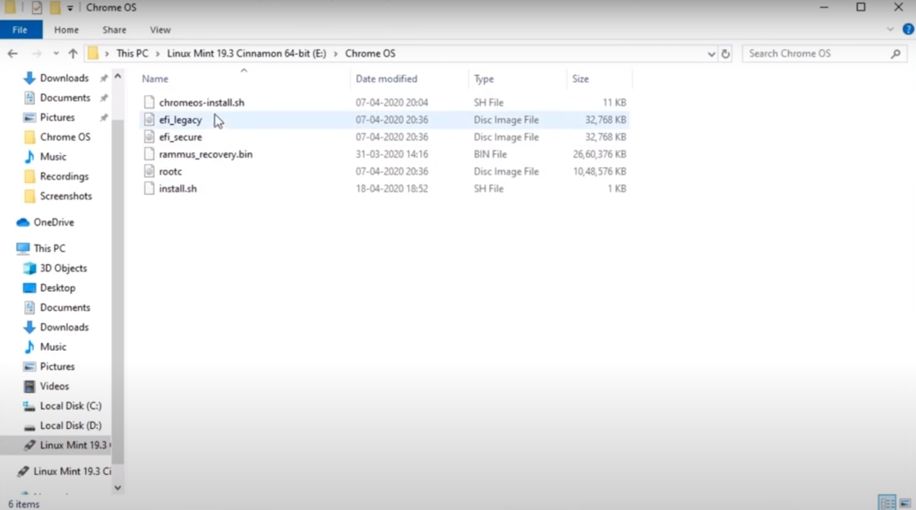916x510 pixels.
Task: Go back with the left arrow
Action: click(x=13, y=53)
